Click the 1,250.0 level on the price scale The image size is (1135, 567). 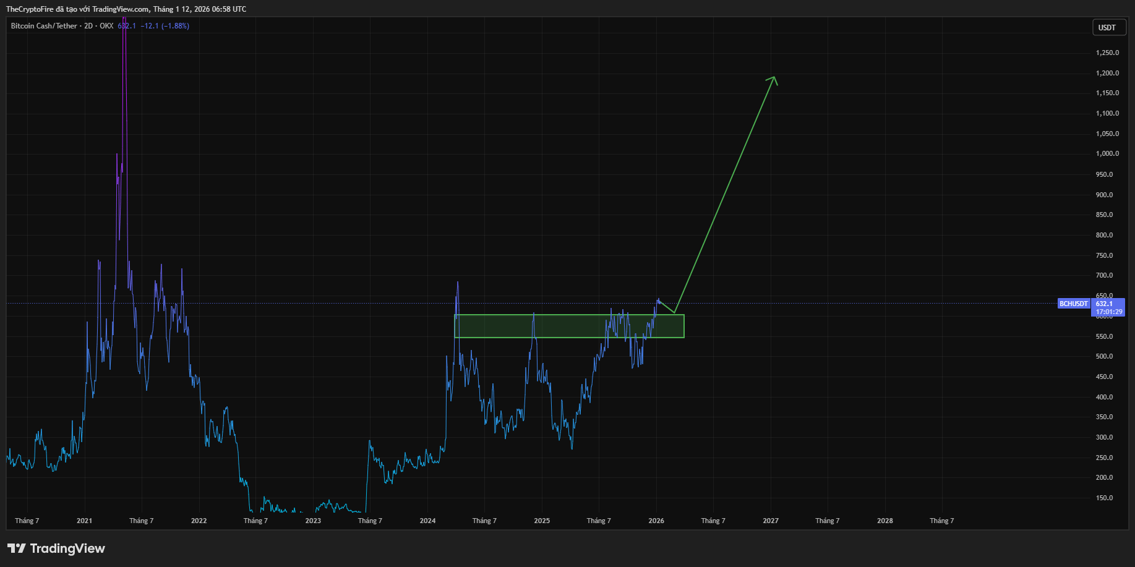[x=1107, y=53]
